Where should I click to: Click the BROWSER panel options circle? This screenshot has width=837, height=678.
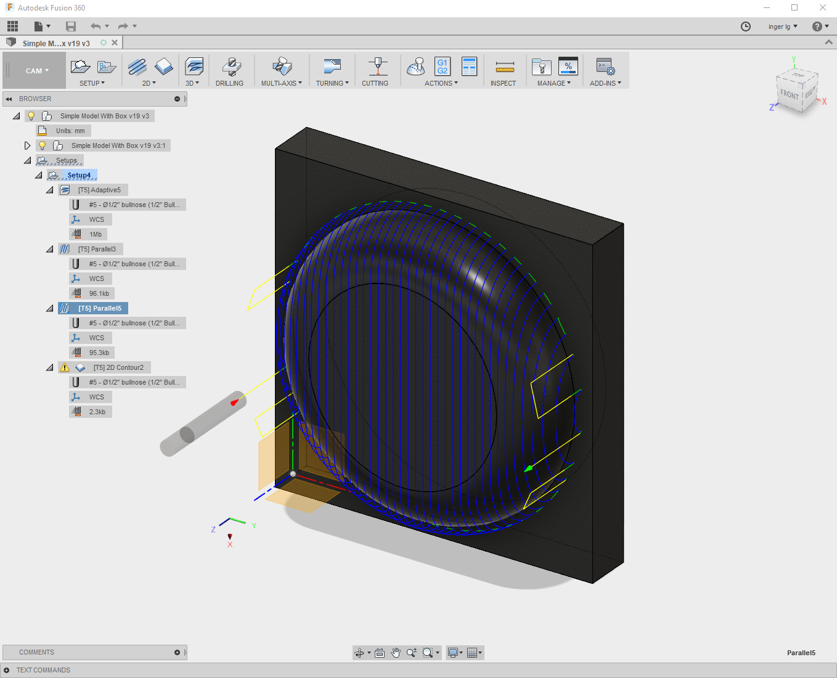[177, 99]
